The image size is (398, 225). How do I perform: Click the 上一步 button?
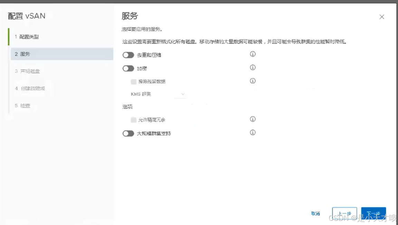(344, 214)
